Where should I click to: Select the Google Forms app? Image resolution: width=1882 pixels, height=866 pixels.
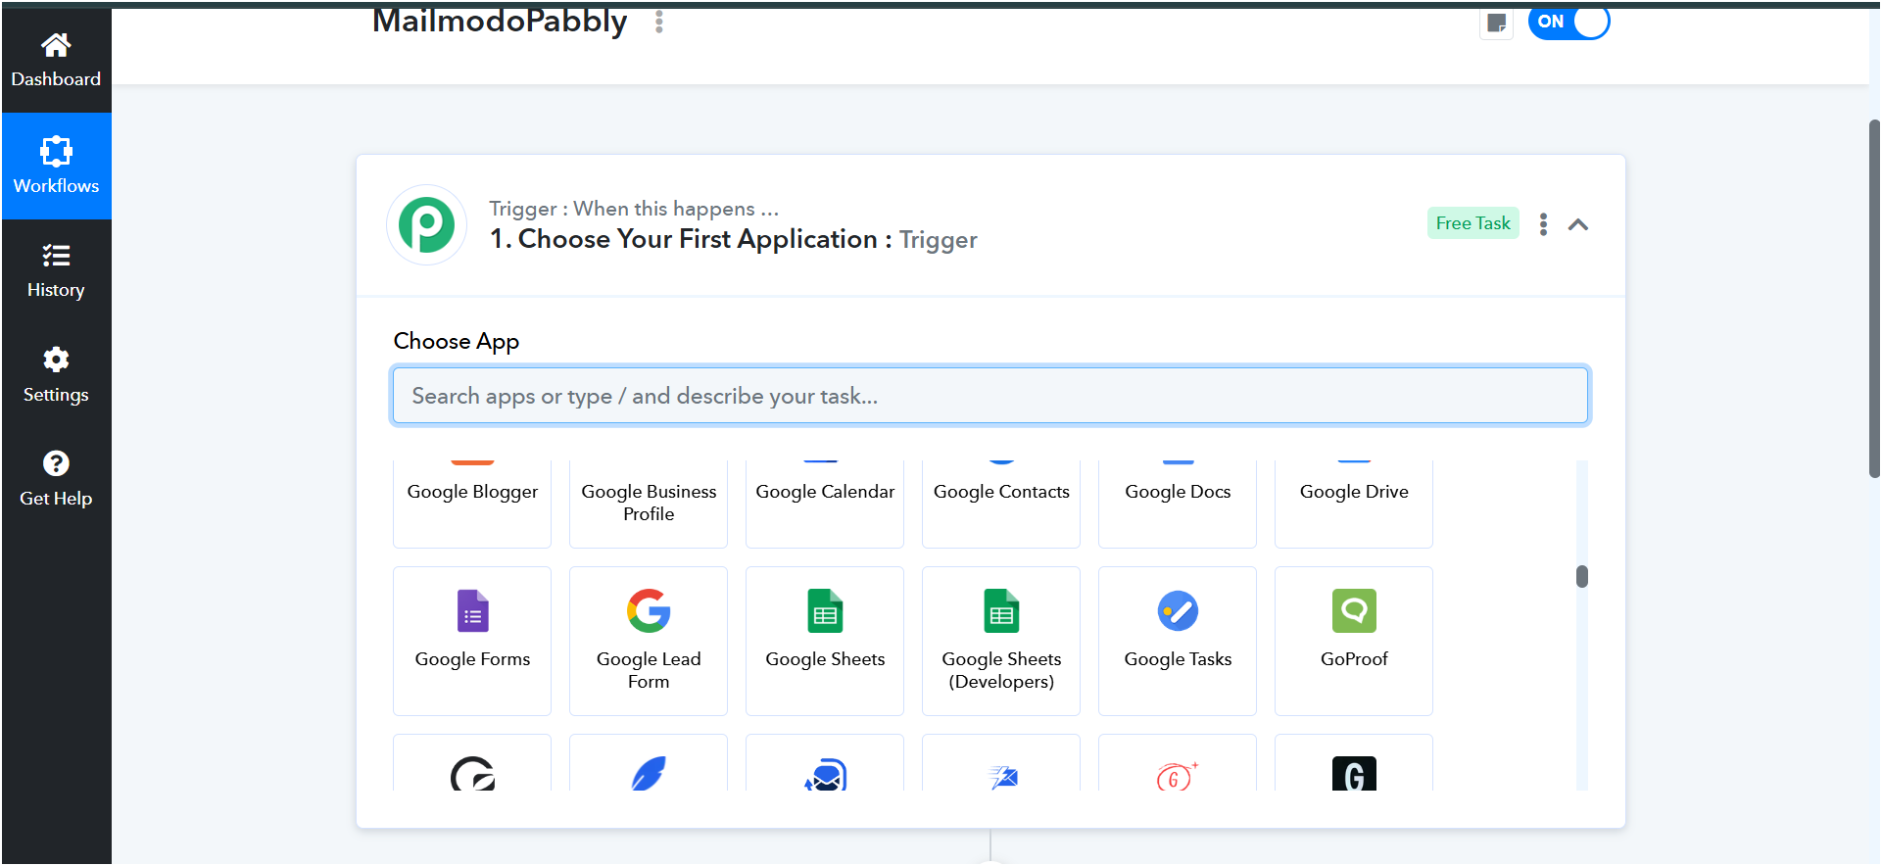pyautogui.click(x=472, y=641)
